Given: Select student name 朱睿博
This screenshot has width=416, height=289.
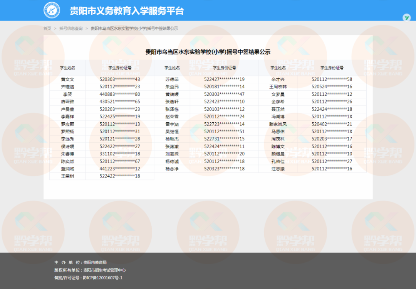Looking at the screenshot, I should click(x=67, y=154).
